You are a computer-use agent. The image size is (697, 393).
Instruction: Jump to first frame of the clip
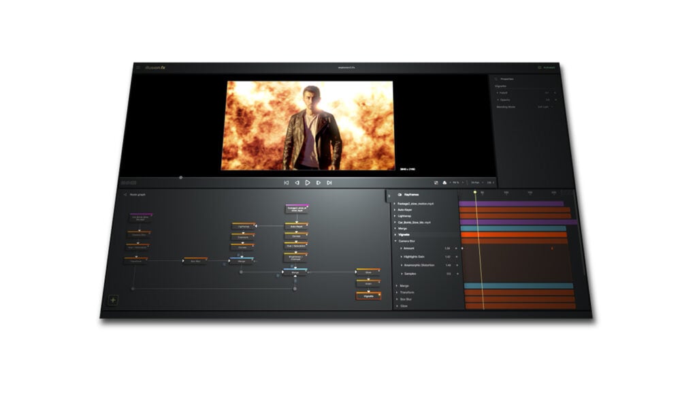click(287, 183)
